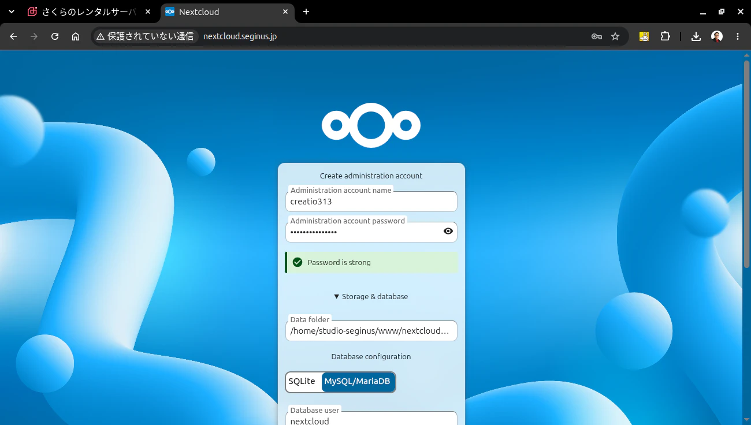Click the browser forward arrow
The height and width of the screenshot is (425, 751).
tap(34, 36)
